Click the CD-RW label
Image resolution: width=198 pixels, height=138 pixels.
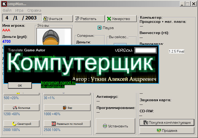[x=147, y=111]
